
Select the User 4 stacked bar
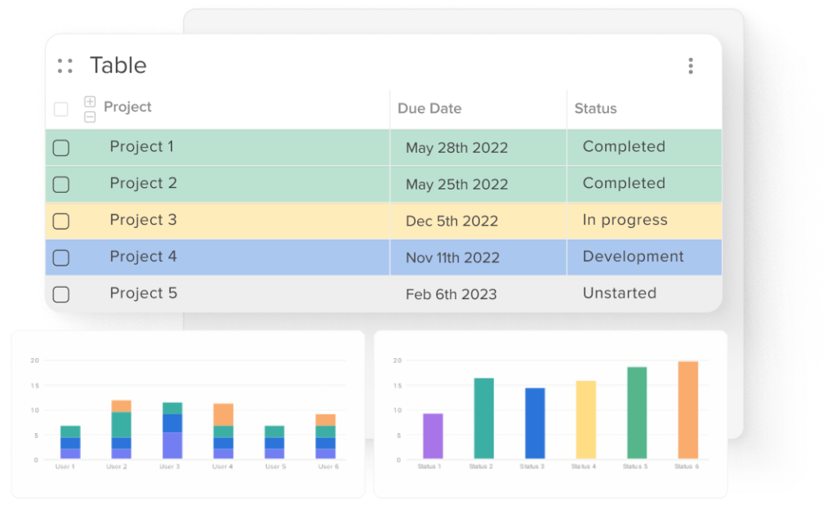224,431
